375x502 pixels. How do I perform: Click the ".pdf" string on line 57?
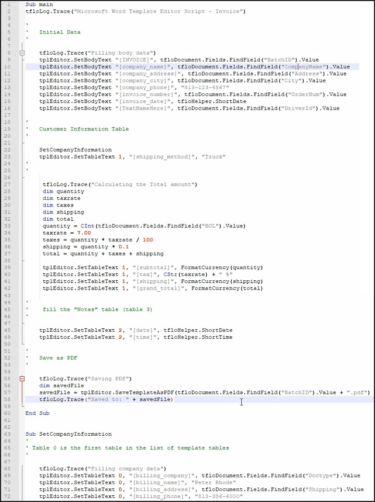tap(356, 392)
